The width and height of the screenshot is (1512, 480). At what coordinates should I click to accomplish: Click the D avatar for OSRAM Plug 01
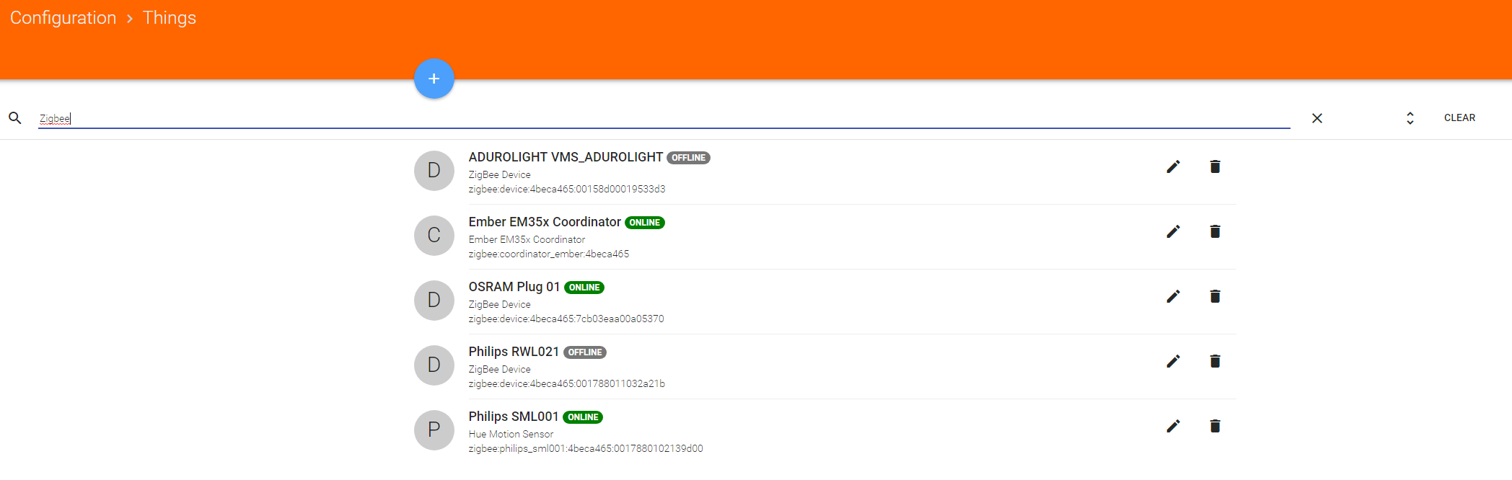point(434,301)
